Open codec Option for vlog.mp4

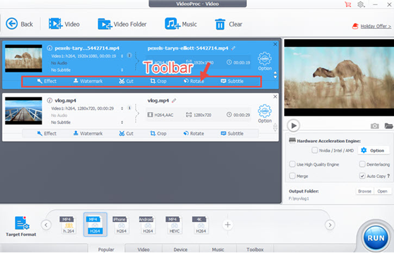click(x=265, y=114)
